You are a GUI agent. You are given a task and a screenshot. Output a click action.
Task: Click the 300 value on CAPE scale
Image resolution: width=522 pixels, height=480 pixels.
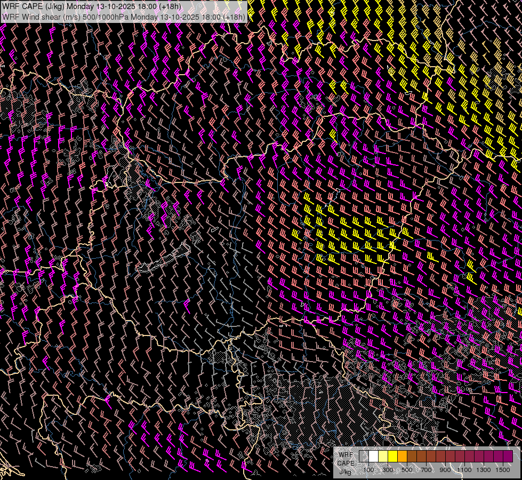click(x=388, y=470)
